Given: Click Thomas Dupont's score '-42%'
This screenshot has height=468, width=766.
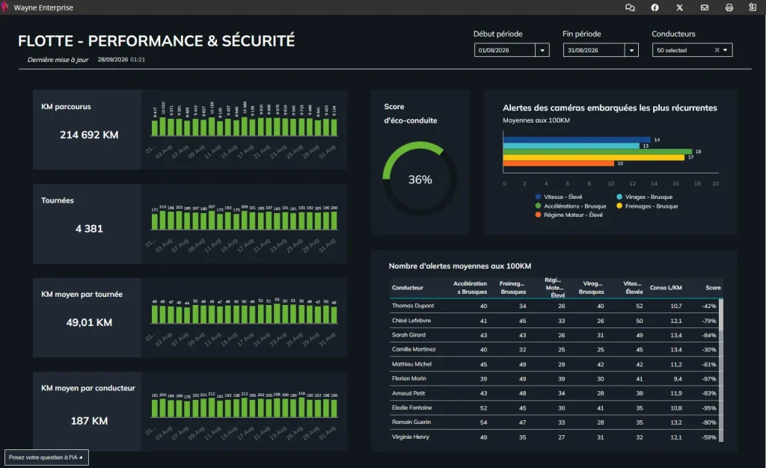Looking at the screenshot, I should tap(709, 306).
